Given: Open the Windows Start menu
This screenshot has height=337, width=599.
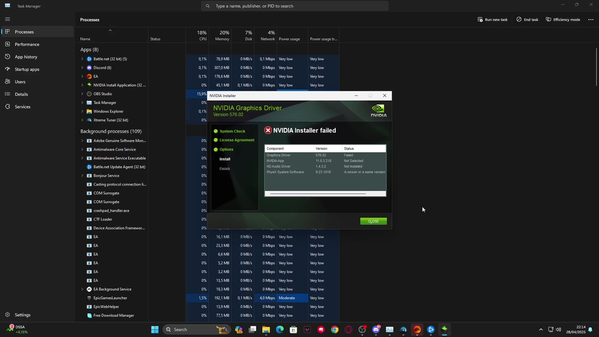Looking at the screenshot, I should pos(155,329).
